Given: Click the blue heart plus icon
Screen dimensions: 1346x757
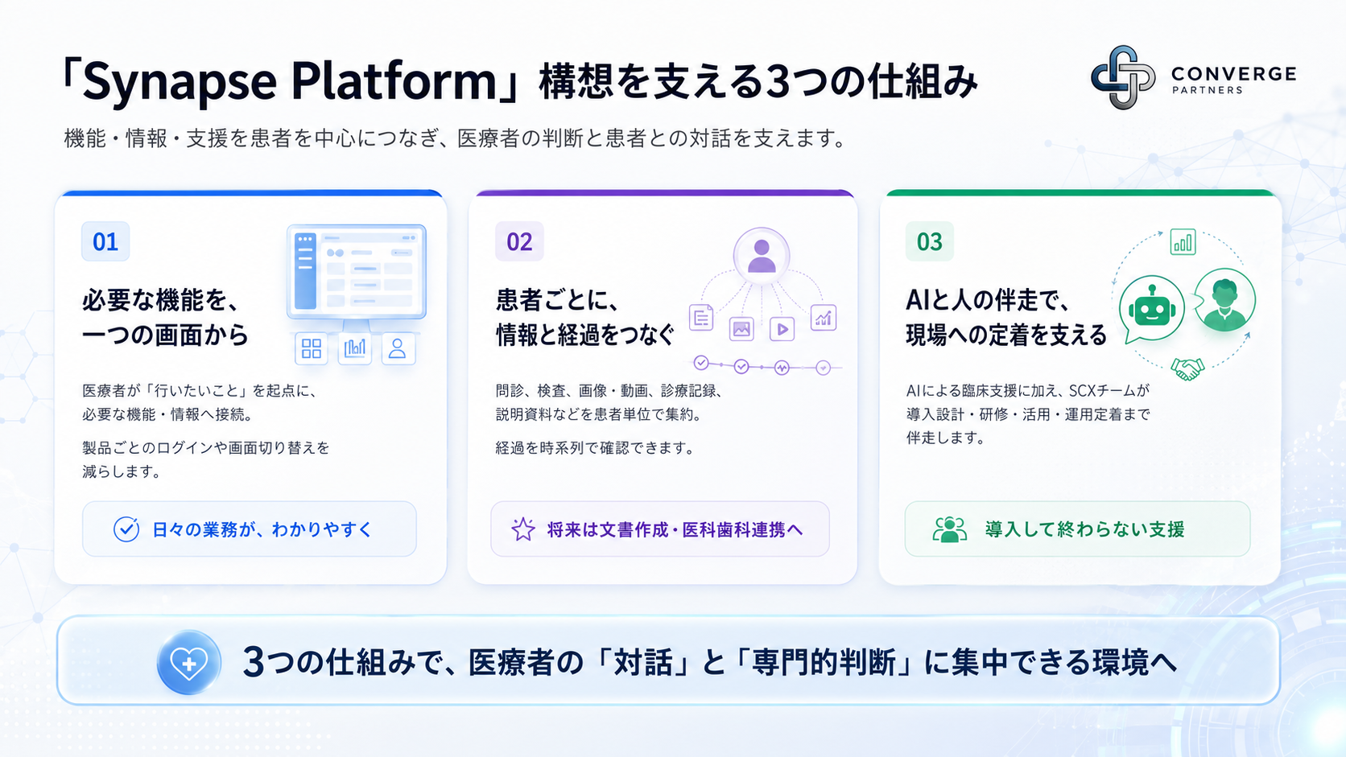Looking at the screenshot, I should [x=189, y=663].
